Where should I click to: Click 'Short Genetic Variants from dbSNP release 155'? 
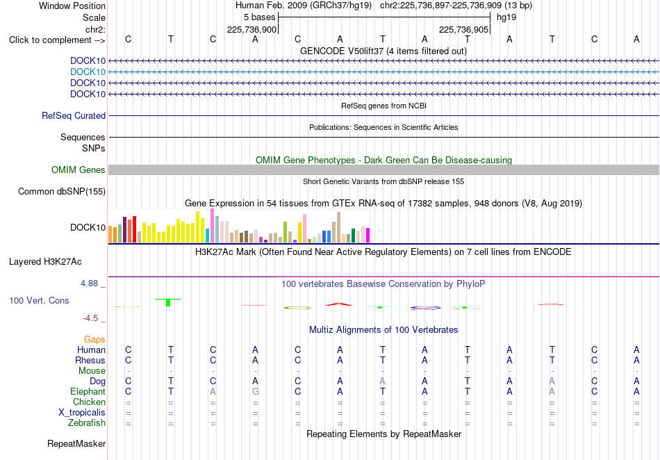click(x=383, y=181)
